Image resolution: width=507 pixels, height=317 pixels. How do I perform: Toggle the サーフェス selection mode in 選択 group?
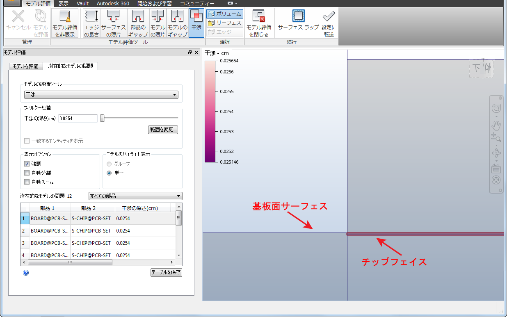point(224,23)
